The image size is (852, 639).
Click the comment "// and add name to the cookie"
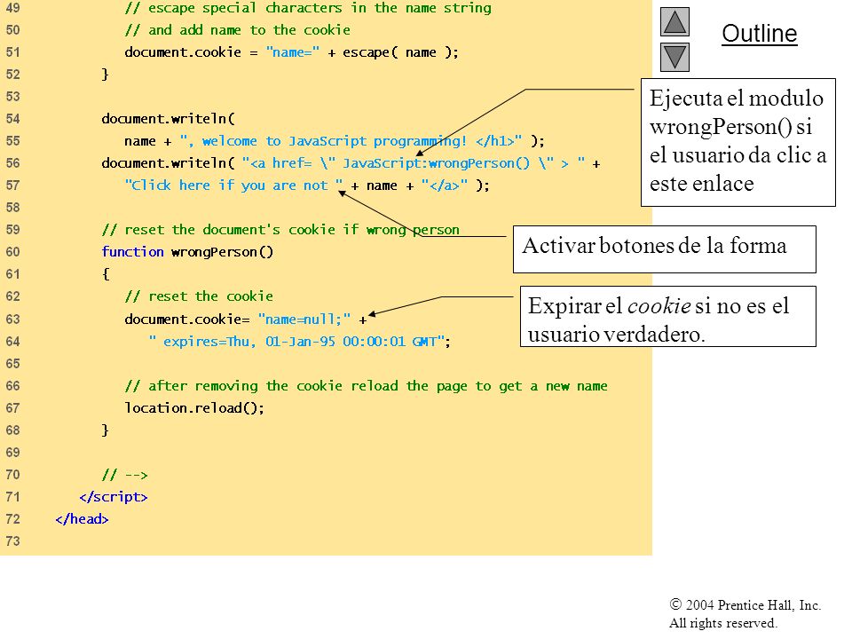[x=238, y=30]
